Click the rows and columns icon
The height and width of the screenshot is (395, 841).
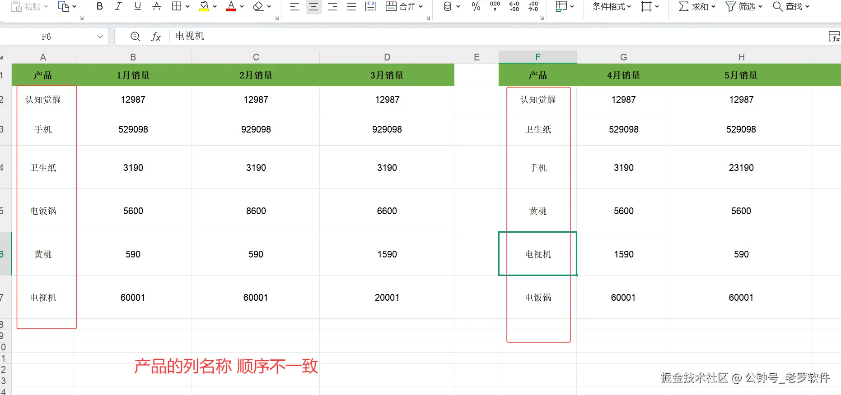point(646,6)
